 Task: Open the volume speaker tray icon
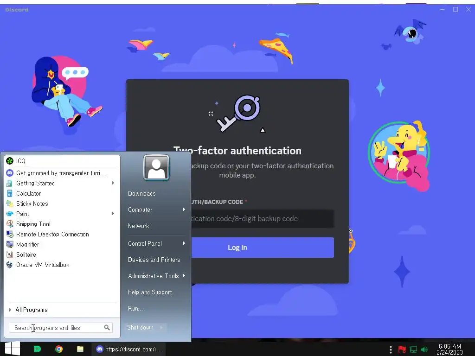(x=424, y=350)
